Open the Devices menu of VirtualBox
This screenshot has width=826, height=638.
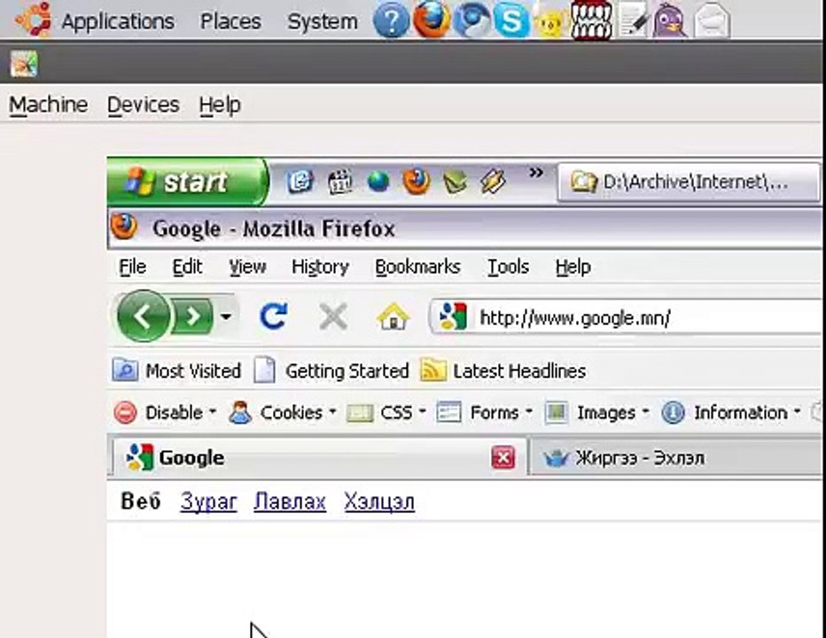pos(144,105)
